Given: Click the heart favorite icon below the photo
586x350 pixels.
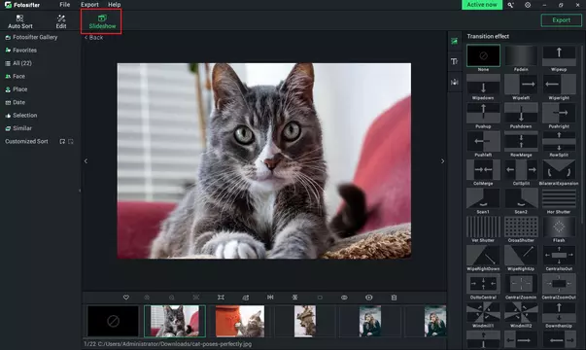Looking at the screenshot, I should (126, 297).
